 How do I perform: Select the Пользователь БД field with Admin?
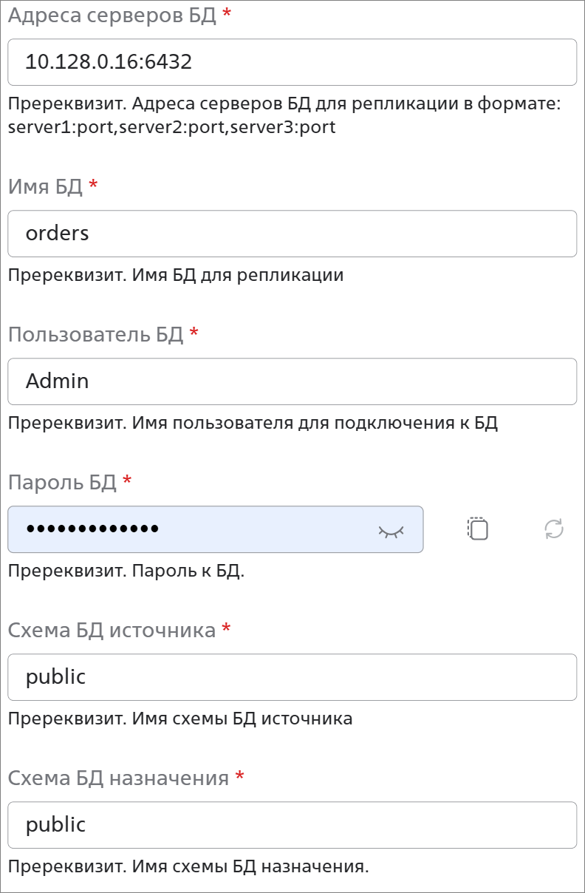click(x=292, y=381)
